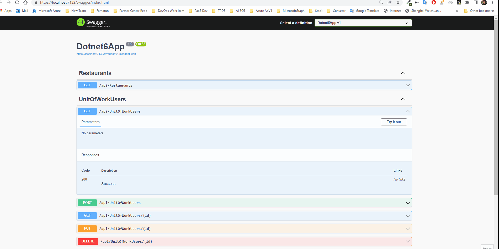Click the Dotnet6App title heading
499x249 pixels.
(100, 46)
